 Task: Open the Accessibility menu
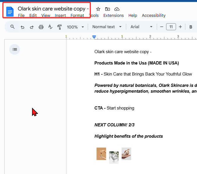[154, 15]
